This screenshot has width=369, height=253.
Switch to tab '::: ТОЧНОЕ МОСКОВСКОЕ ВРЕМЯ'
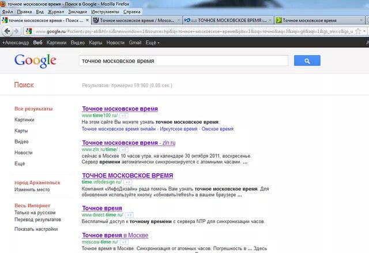228,20
